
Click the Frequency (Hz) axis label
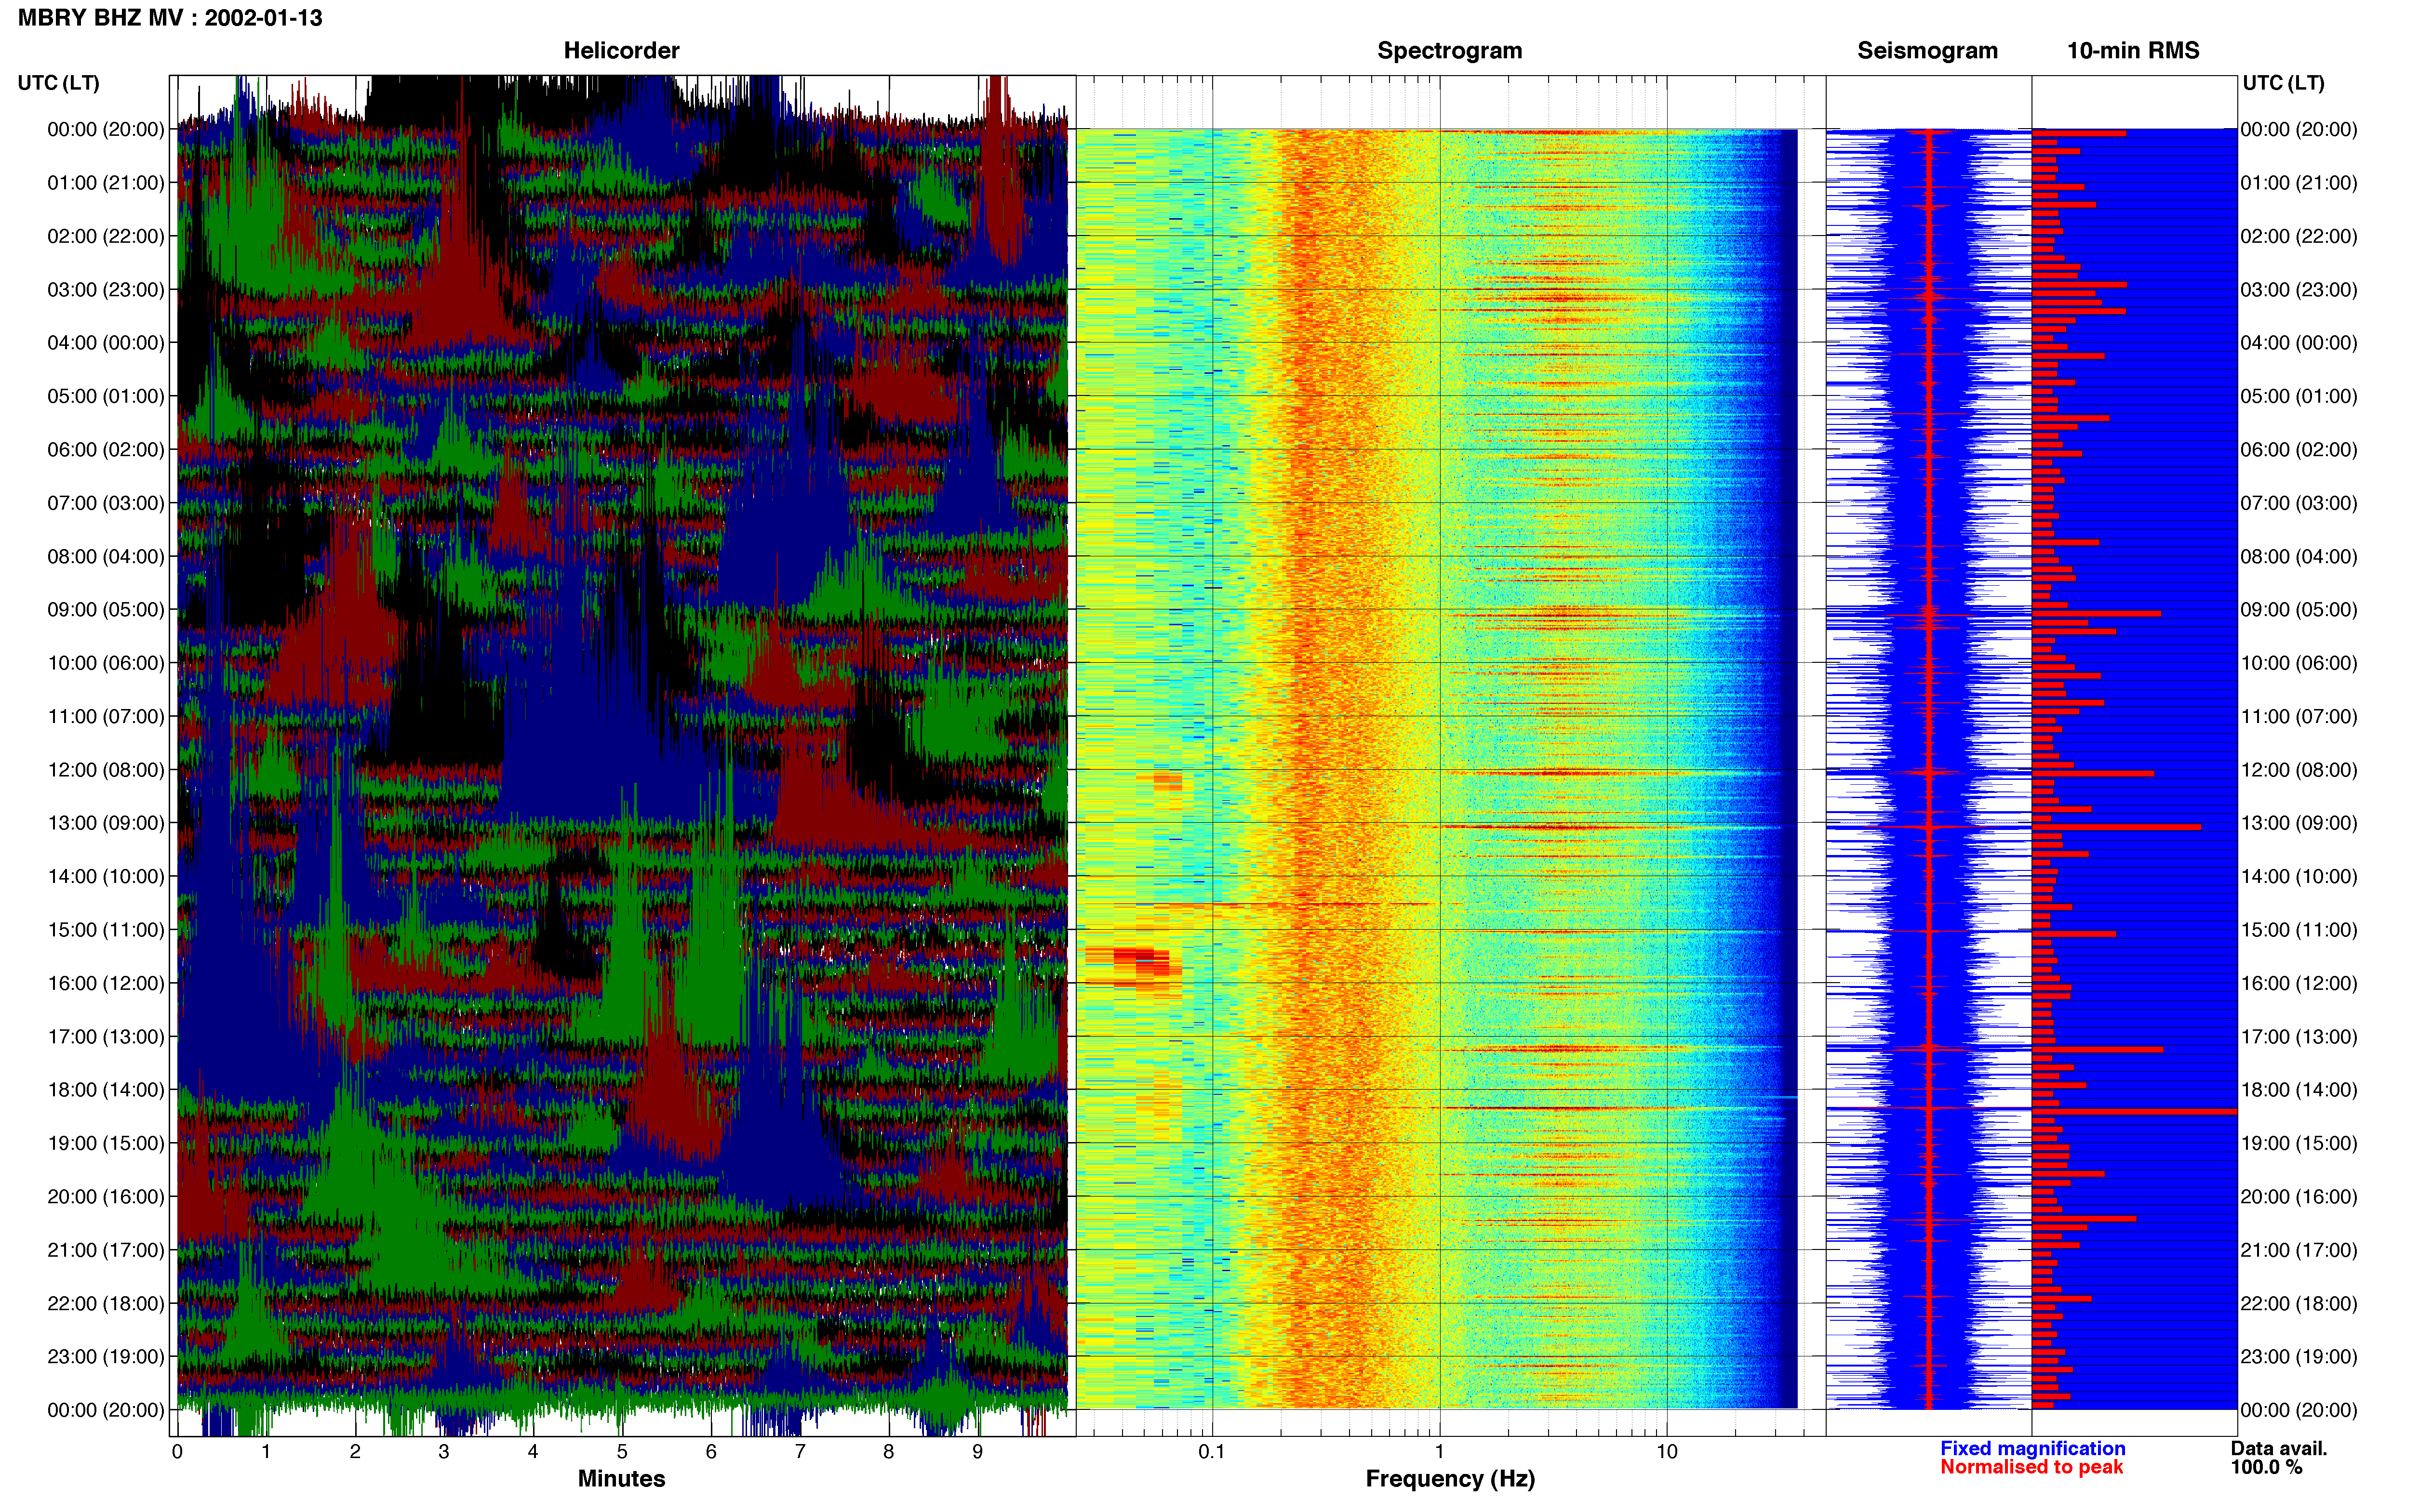pos(1450,1479)
